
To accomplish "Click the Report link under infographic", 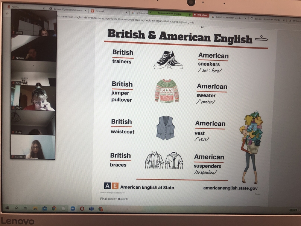I will pos(257,194).
